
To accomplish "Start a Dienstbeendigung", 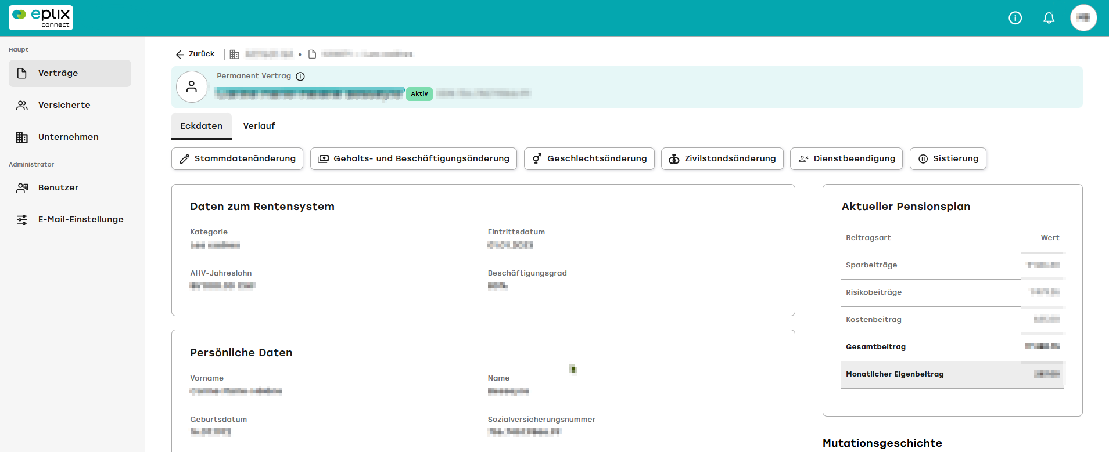I will (x=846, y=159).
